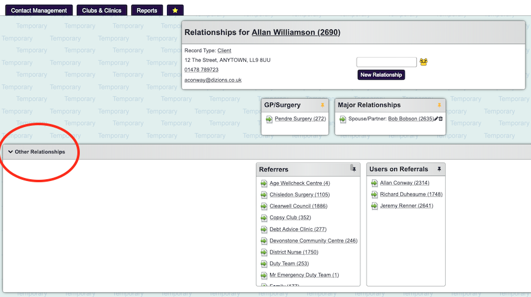
Task: Toggle the pin on Users on Referrals panel
Action: tap(439, 169)
